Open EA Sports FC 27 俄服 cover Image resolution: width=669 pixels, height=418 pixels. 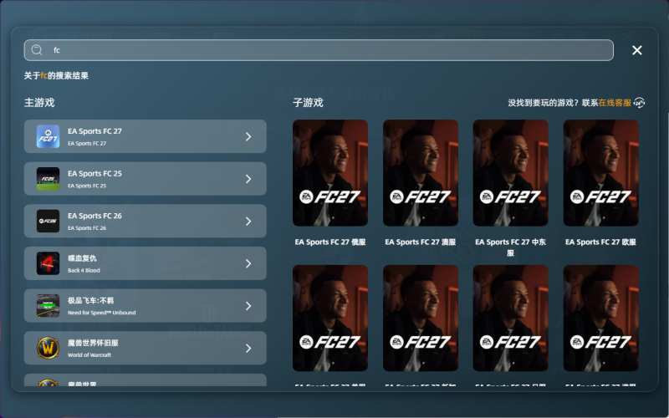pyautogui.click(x=330, y=173)
